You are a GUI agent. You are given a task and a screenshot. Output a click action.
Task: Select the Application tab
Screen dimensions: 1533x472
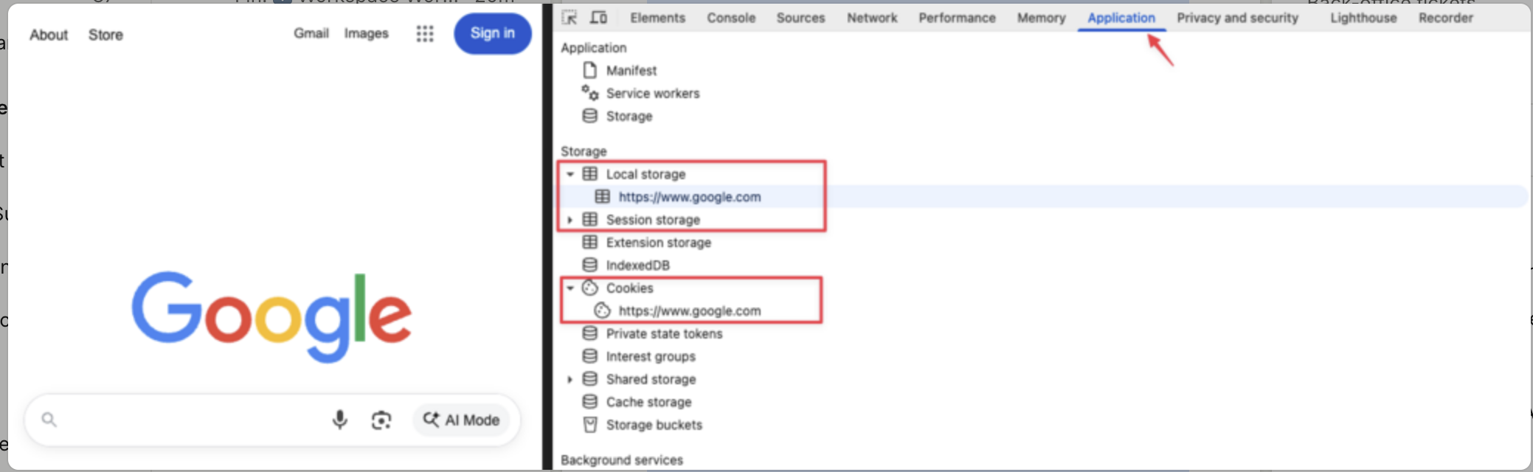[x=1121, y=18]
